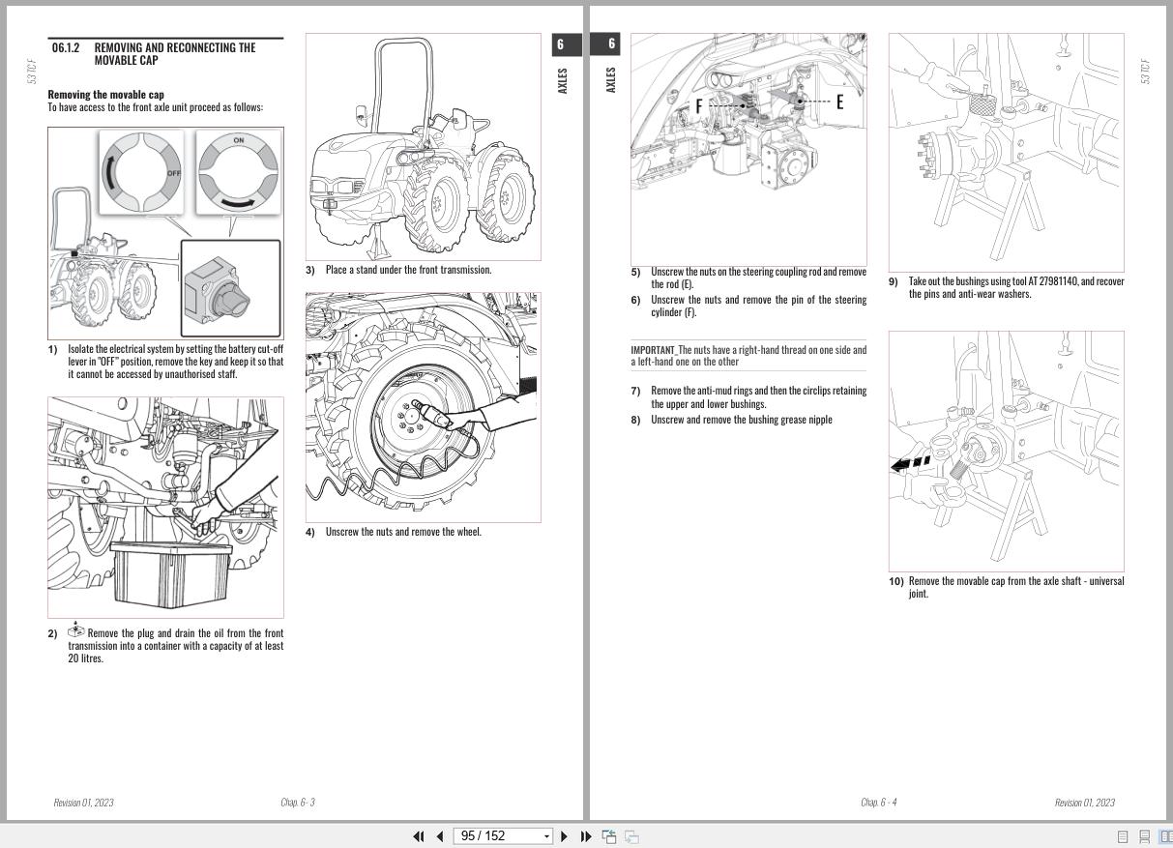The width and height of the screenshot is (1173, 848).
Task: Click the go to previous view icon
Action: tap(609, 836)
